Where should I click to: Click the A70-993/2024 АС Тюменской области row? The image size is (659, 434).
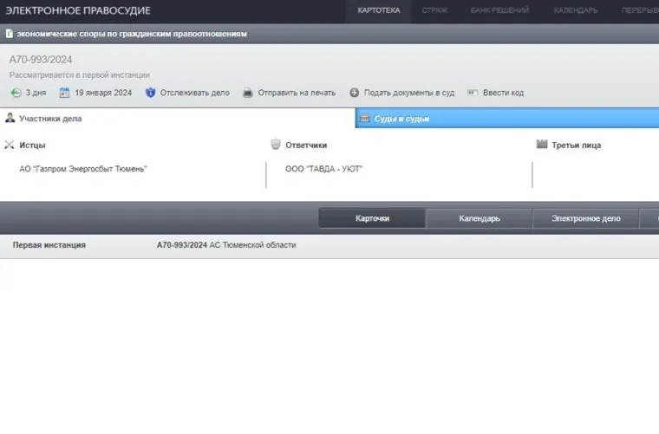click(225, 245)
